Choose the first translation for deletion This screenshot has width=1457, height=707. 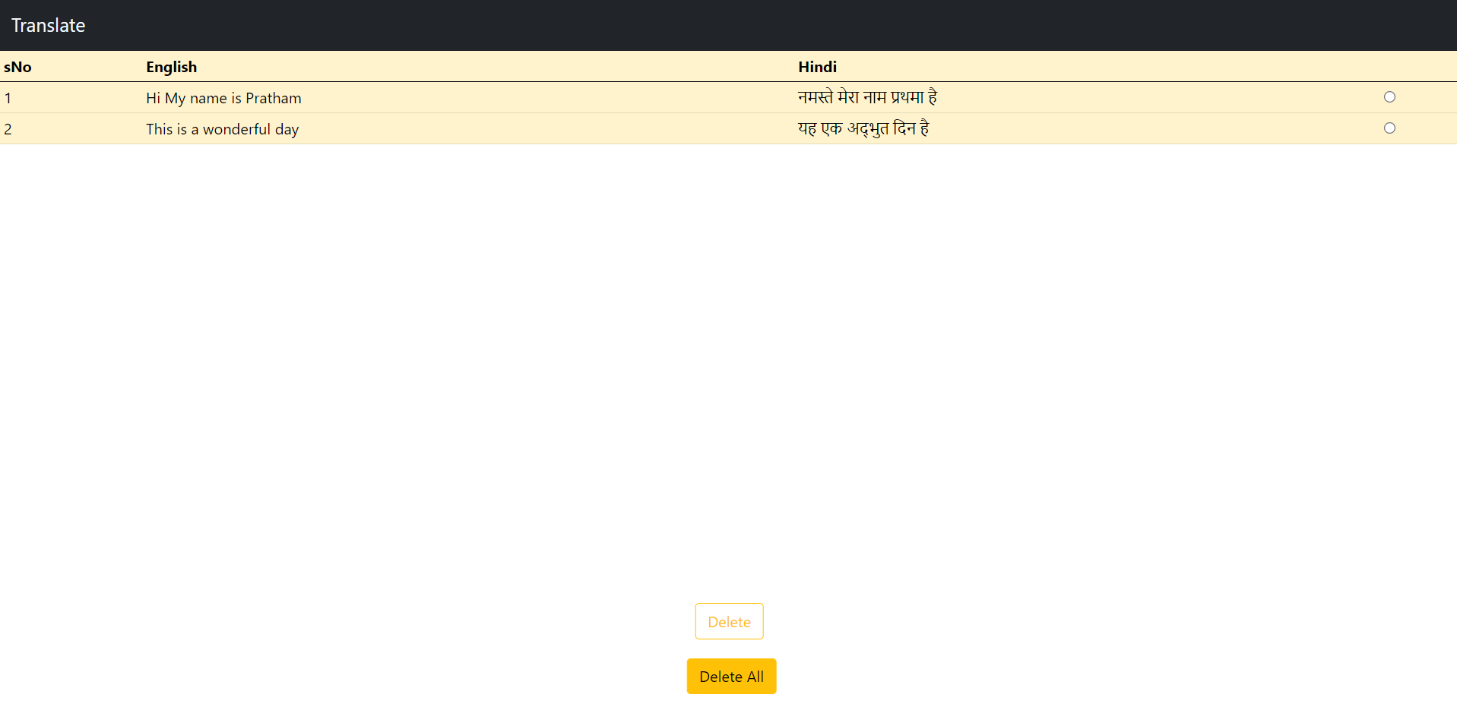tap(1389, 97)
